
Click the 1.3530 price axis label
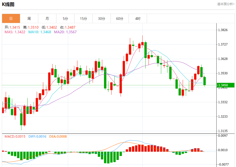(x=223, y=73)
